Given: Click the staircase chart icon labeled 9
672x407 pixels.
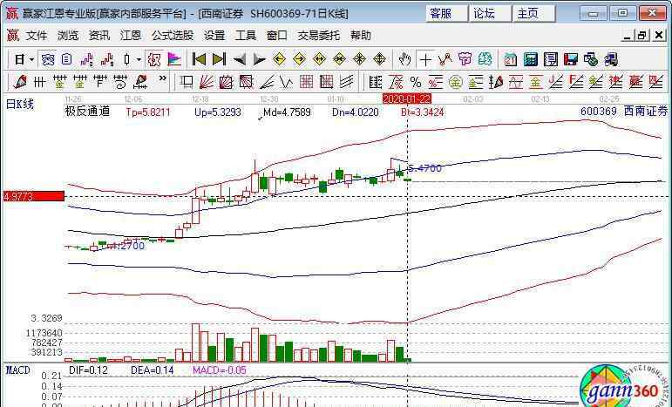Looking at the screenshot, I should click(107, 59).
